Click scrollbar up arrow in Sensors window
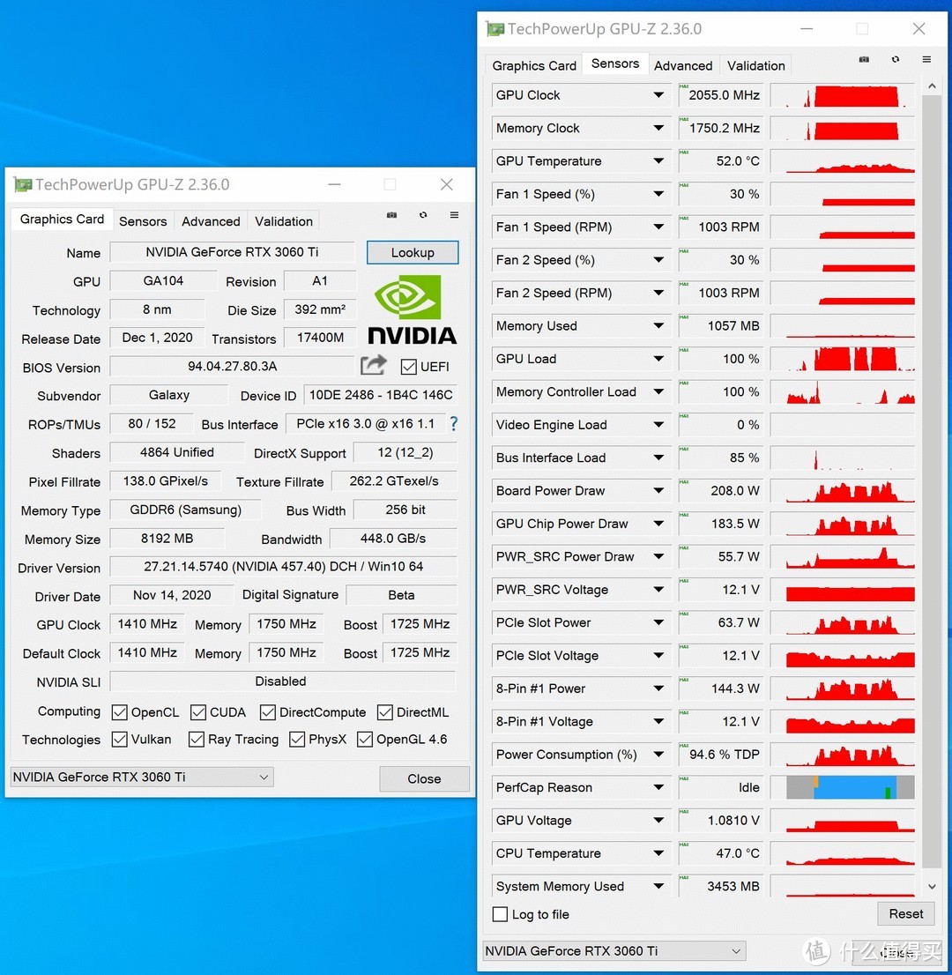This screenshot has width=952, height=975. click(932, 86)
